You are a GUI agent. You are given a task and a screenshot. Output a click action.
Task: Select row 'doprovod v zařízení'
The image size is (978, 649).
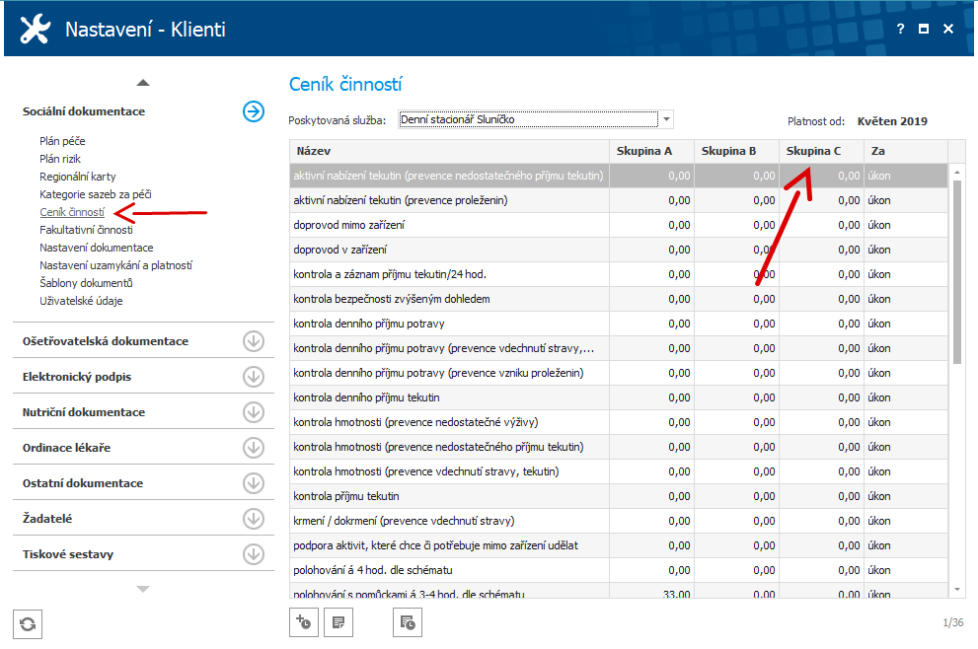[619, 250]
